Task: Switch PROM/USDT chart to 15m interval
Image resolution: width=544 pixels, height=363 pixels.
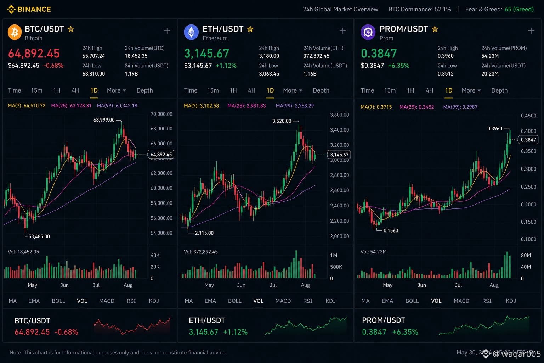Action: click(390, 90)
